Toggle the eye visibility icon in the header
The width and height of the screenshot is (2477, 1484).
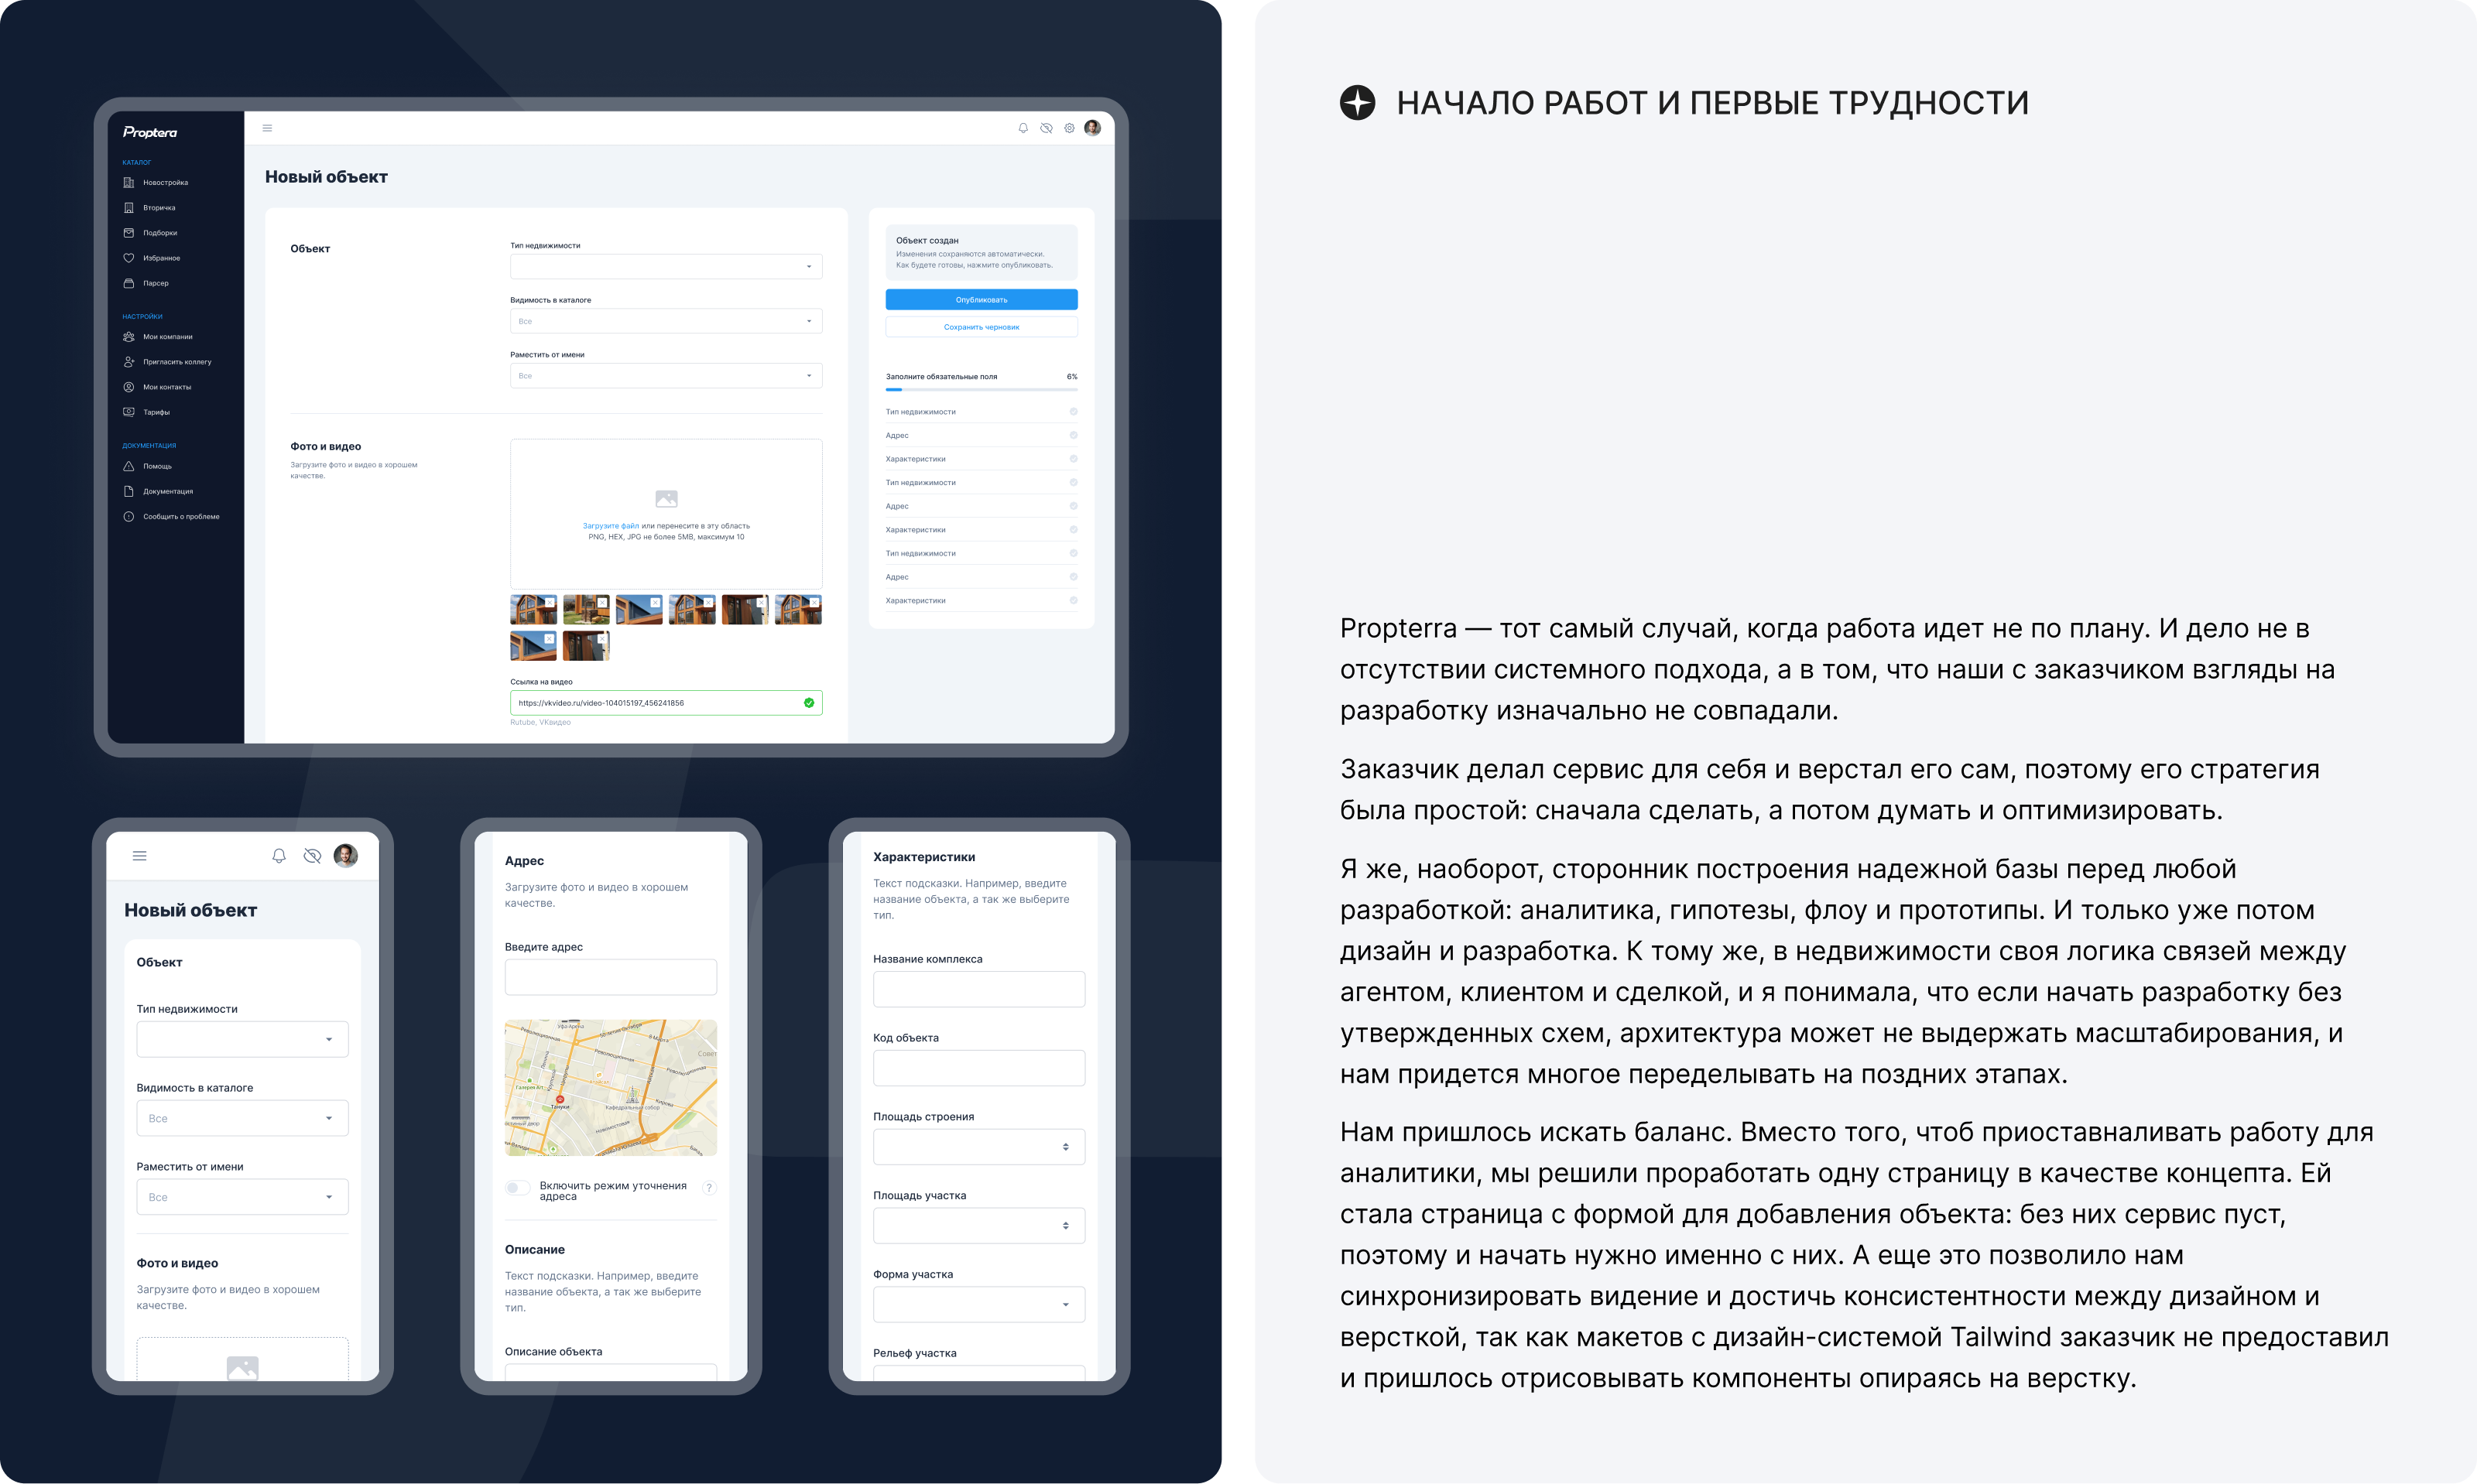[1046, 128]
